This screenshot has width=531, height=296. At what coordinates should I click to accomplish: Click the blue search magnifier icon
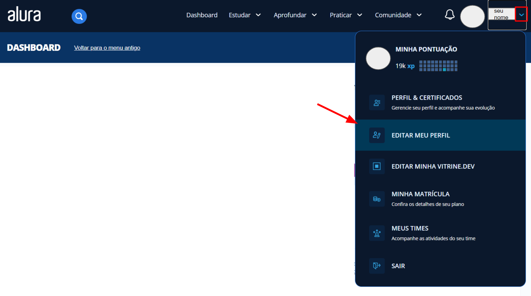79,16
